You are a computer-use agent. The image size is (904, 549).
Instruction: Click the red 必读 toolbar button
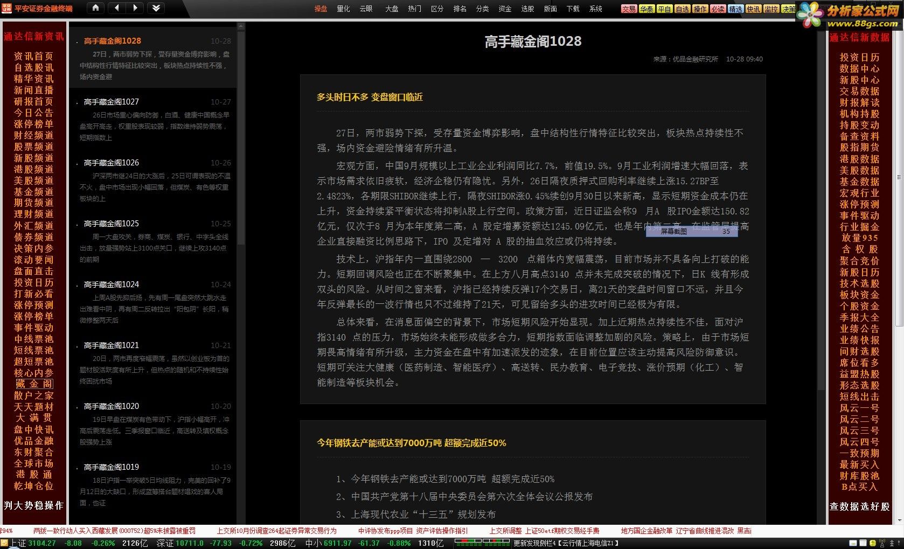[718, 9]
